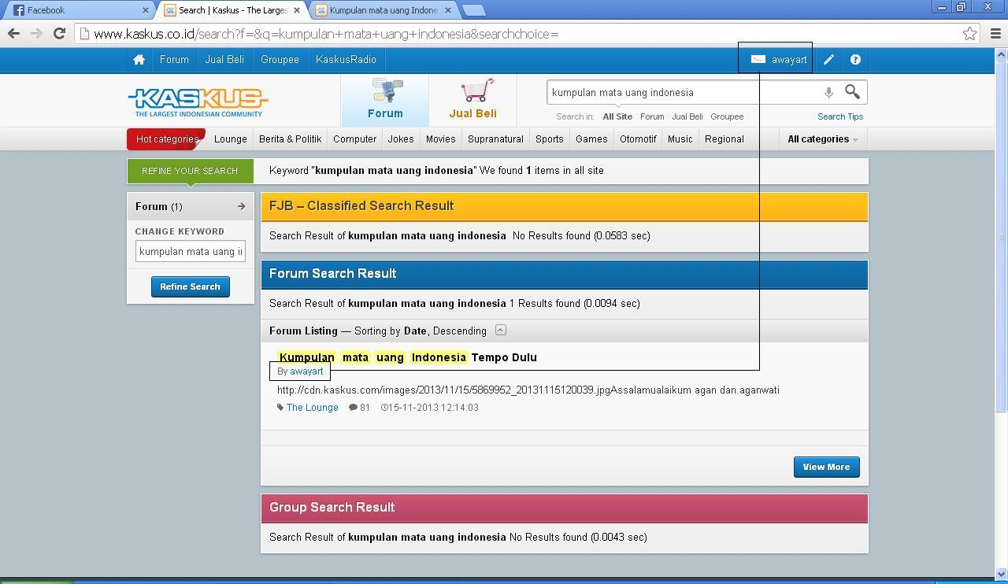Viewport: 1008px width, 584px height.
Task: Click the Refine Your Search label
Action: point(190,171)
